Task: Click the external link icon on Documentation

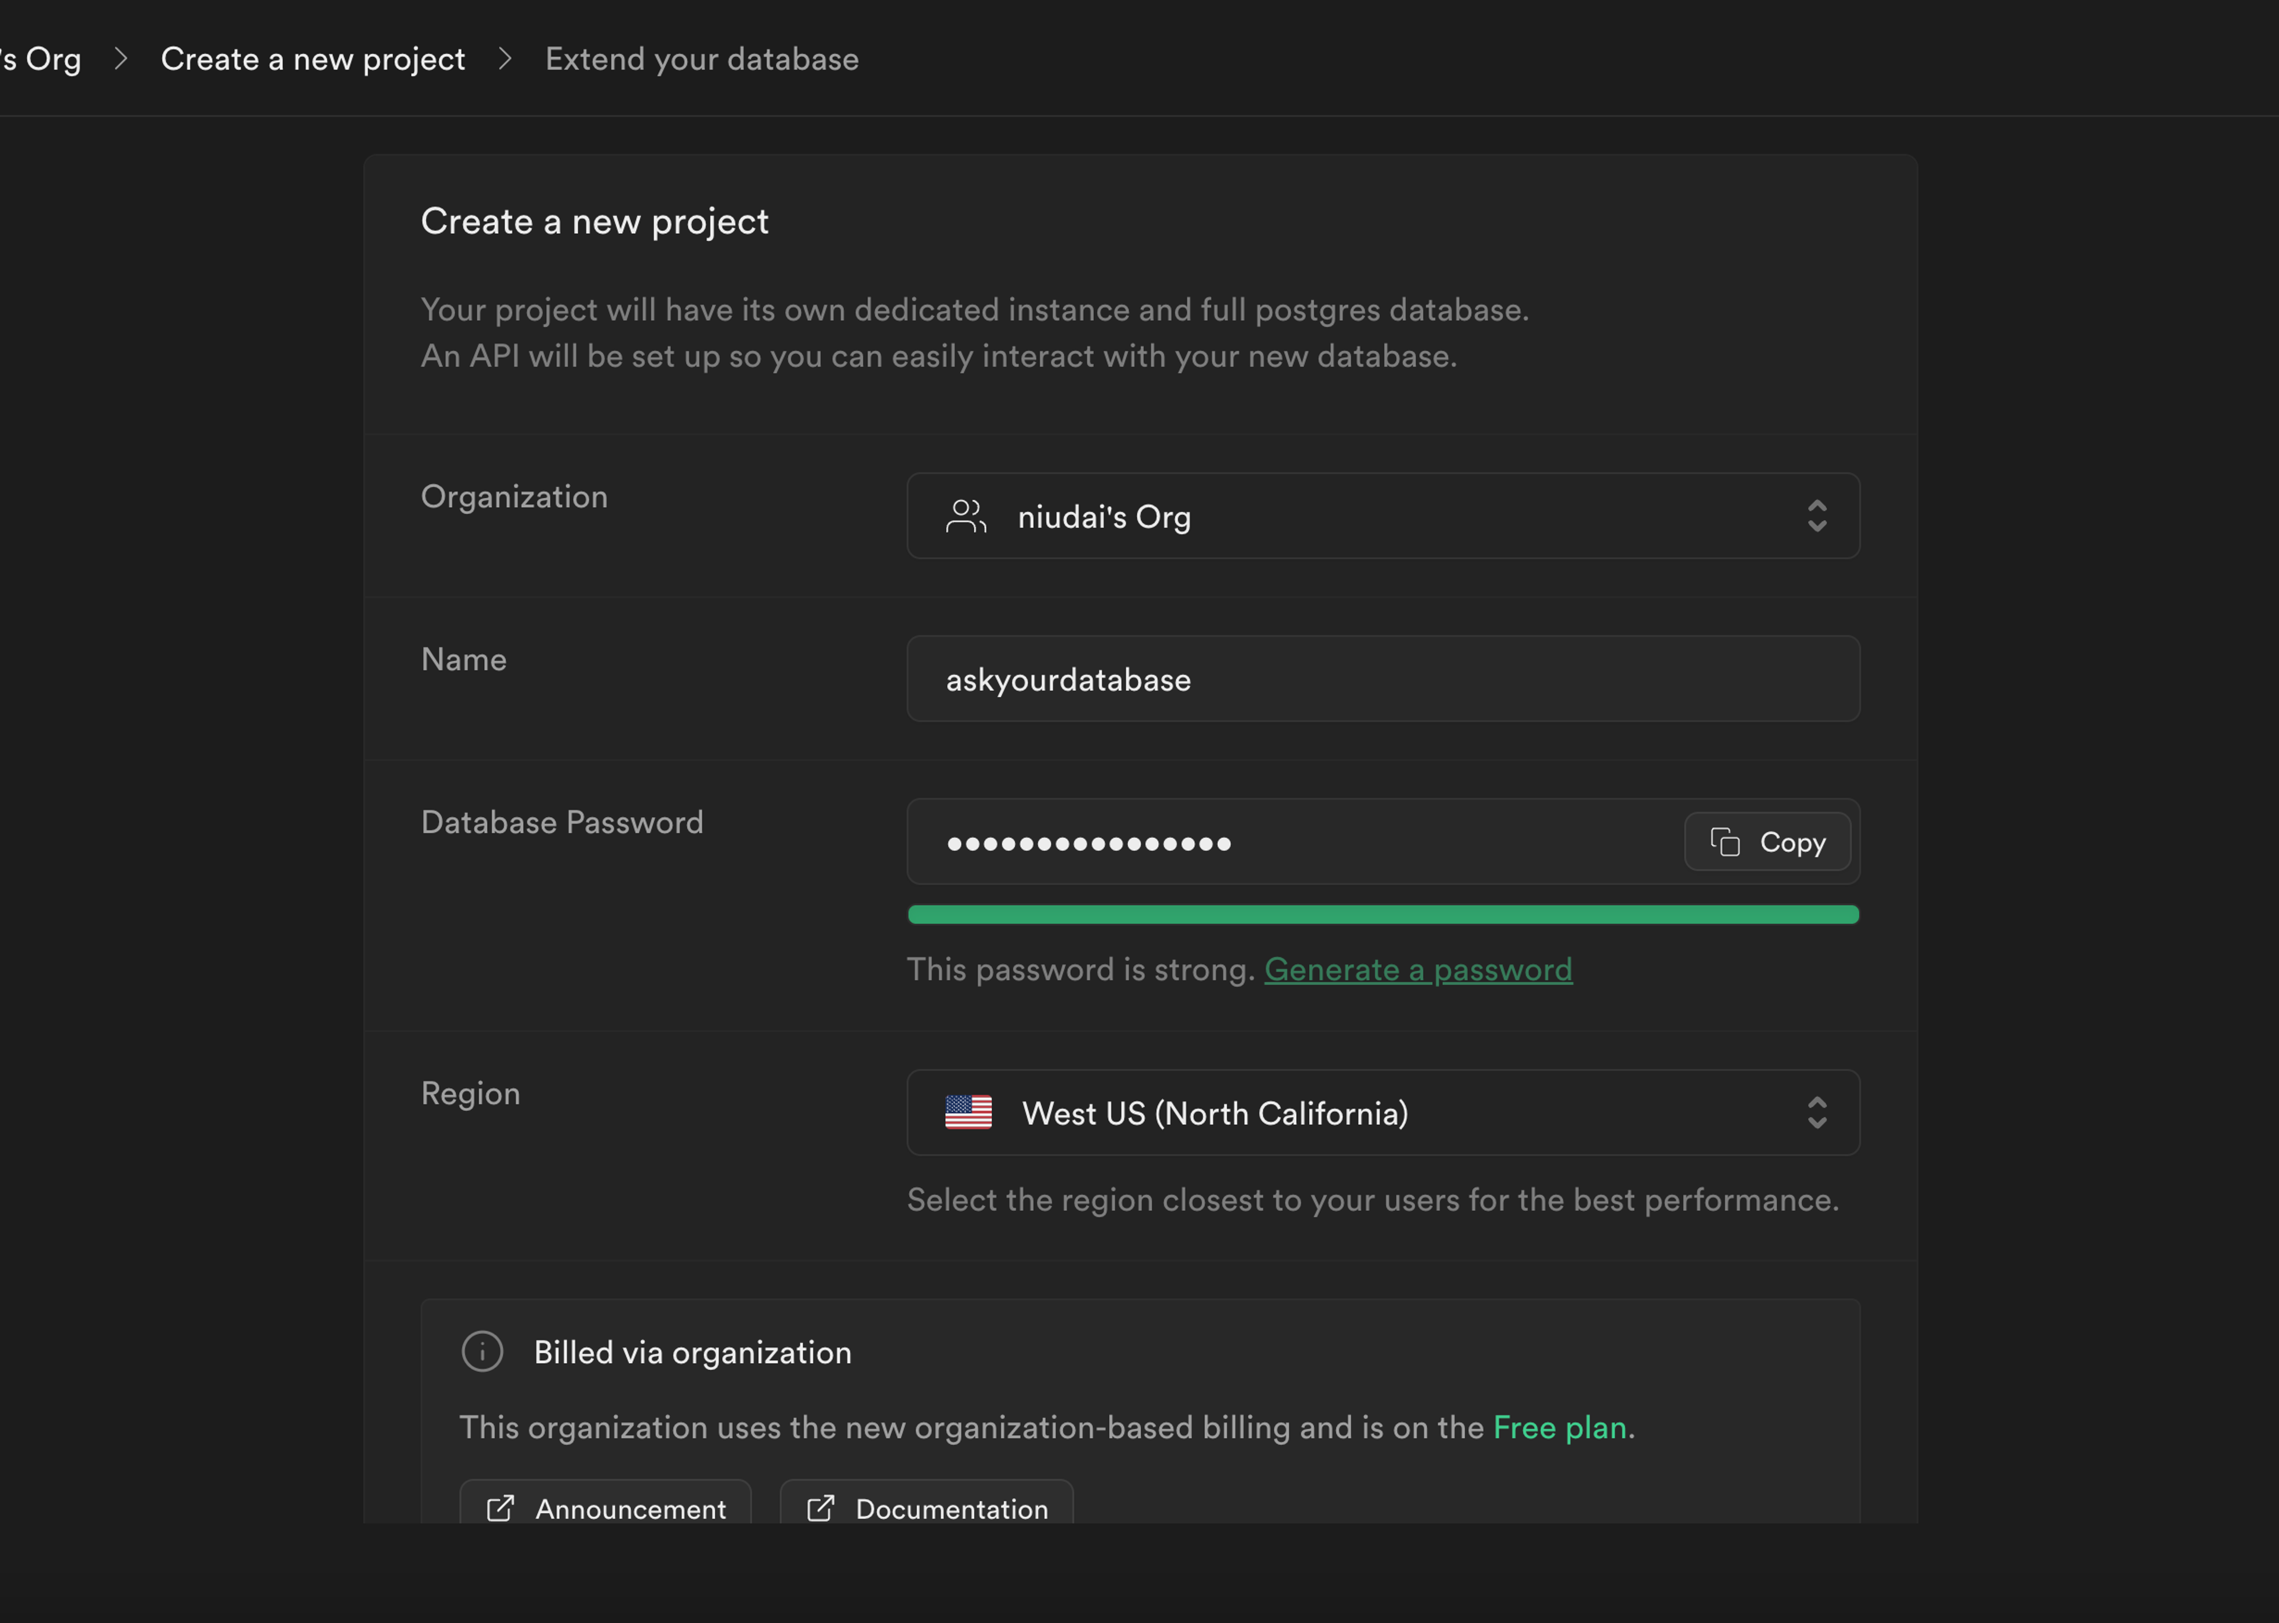Action: (820, 1508)
